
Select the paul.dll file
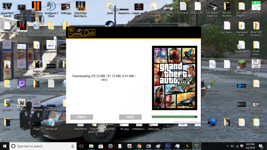[212, 66]
